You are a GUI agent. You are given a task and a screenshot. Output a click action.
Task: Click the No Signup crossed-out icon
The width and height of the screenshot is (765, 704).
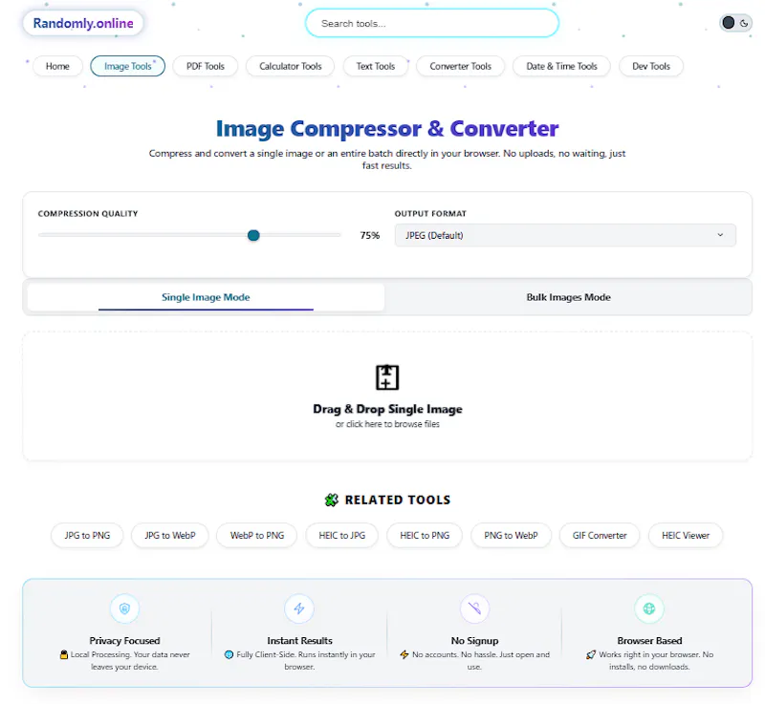click(x=474, y=608)
